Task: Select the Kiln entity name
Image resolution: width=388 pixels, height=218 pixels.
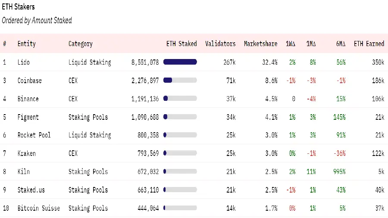Action: (x=24, y=171)
